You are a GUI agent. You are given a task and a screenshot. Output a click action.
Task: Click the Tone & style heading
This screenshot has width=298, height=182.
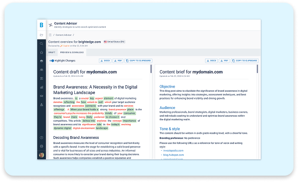pyautogui.click(x=170, y=129)
